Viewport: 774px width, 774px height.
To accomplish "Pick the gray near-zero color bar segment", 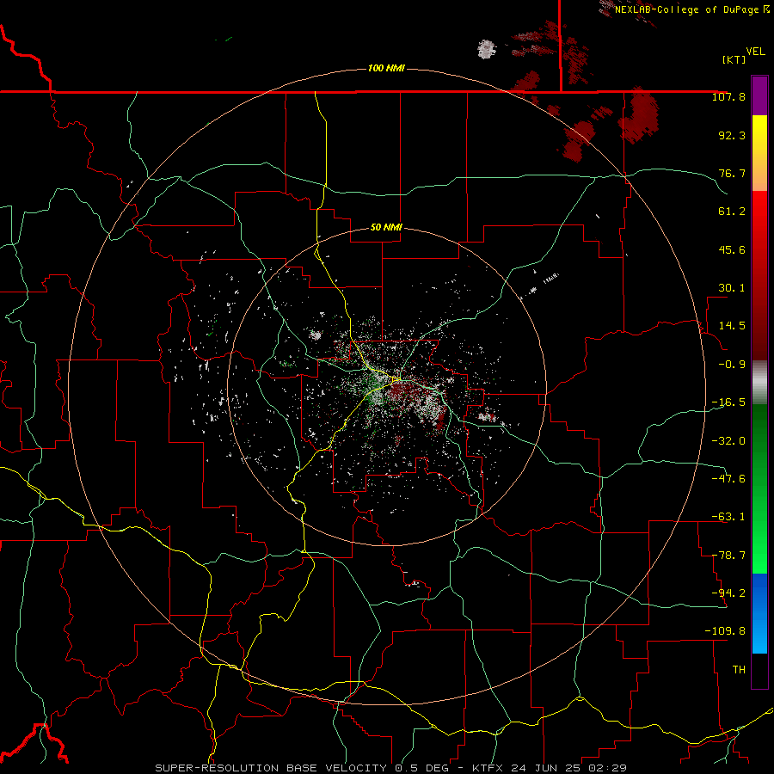I will (x=759, y=383).
